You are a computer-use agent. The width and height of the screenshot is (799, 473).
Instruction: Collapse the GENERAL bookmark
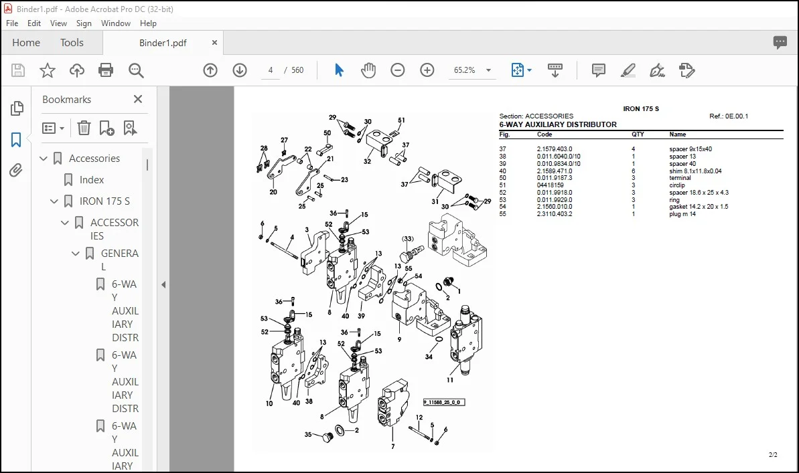(x=76, y=253)
